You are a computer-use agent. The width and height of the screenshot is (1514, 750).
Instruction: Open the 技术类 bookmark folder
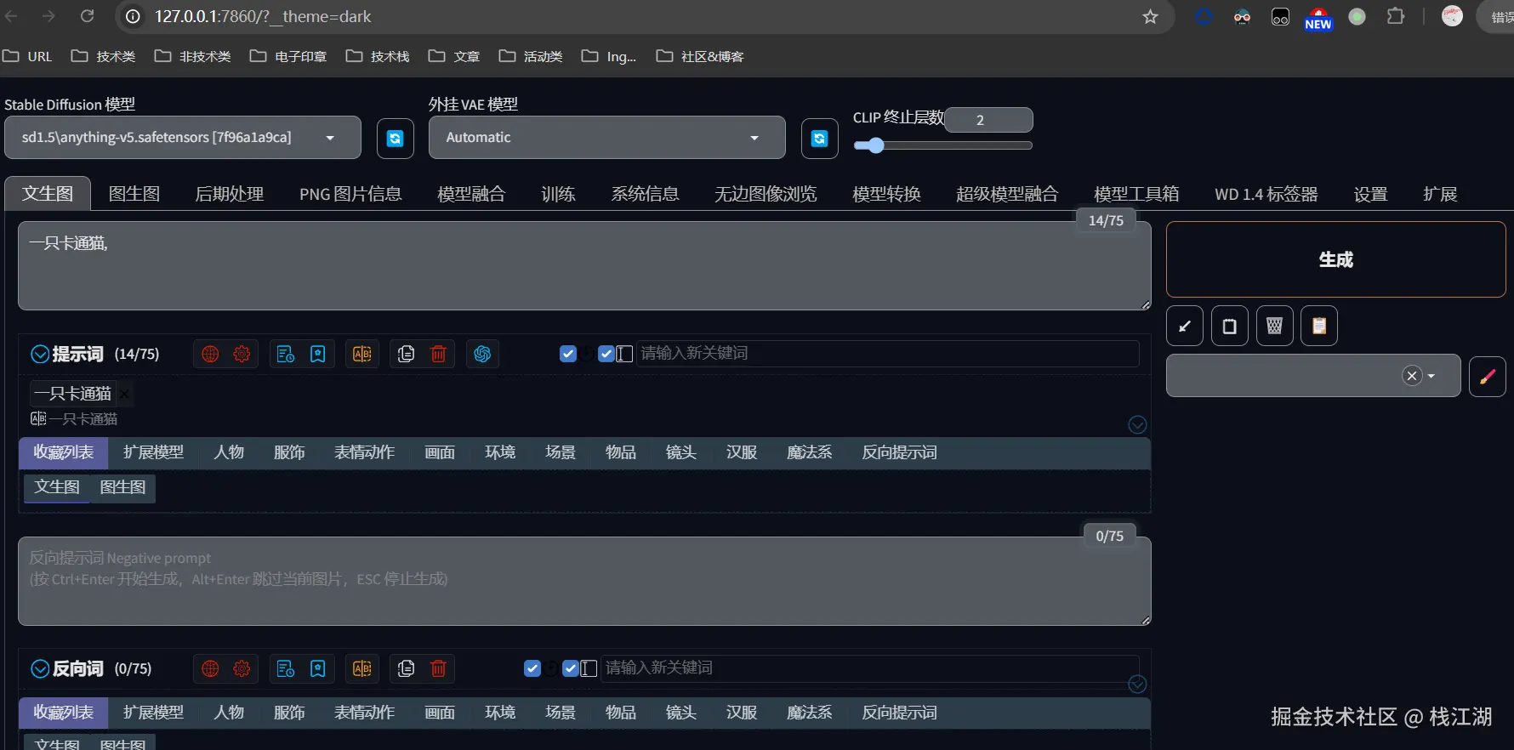(104, 56)
